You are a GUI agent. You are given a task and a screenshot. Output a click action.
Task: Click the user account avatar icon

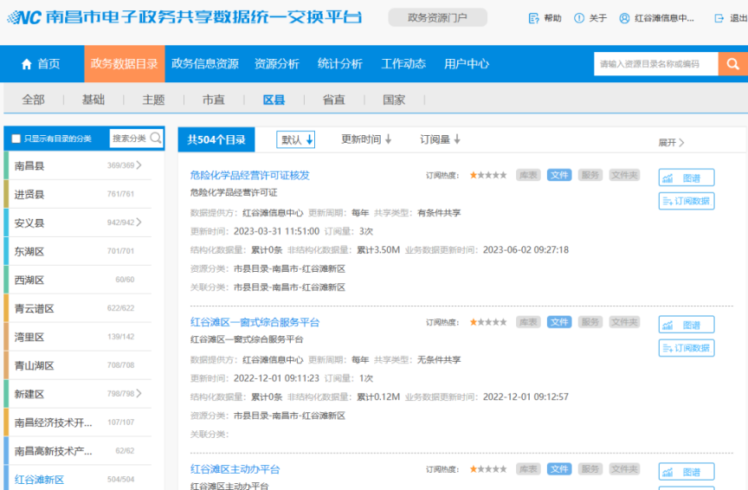coord(624,18)
